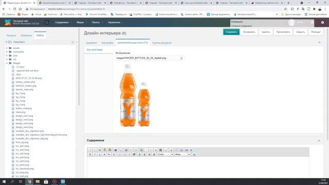Click the icon right of Абзац dropdown
This screenshot has width=329, height=185.
pyautogui.click(x=194, y=154)
